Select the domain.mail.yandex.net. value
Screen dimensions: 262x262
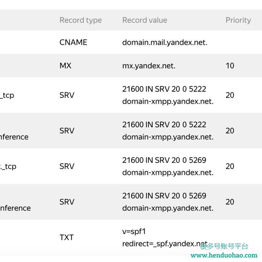tap(165, 42)
